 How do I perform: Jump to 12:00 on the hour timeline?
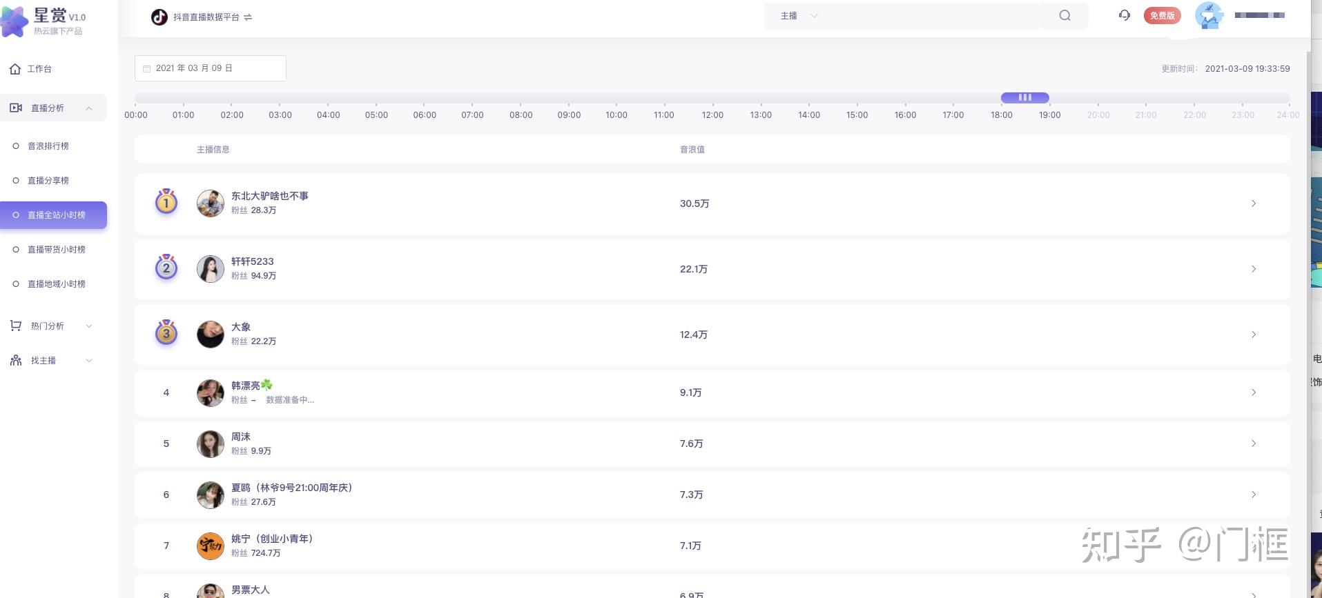click(712, 115)
